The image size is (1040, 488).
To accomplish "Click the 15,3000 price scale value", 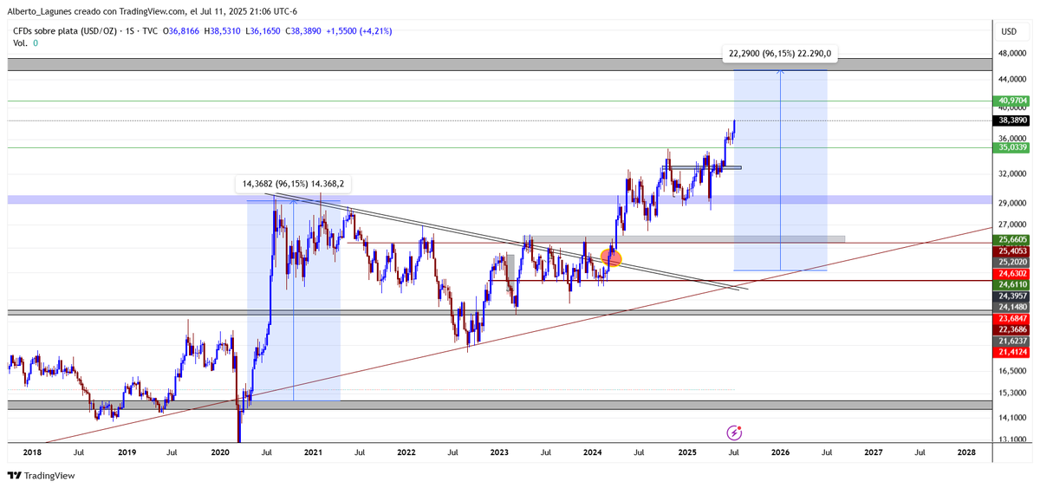I will pos(1013,394).
